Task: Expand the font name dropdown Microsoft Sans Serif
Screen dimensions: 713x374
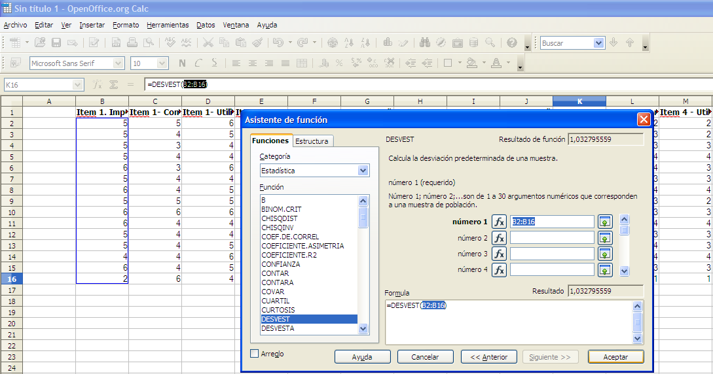Action: [119, 63]
